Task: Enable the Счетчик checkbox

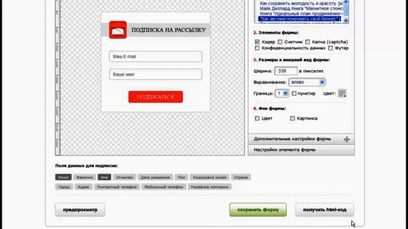Action: tap(280, 42)
